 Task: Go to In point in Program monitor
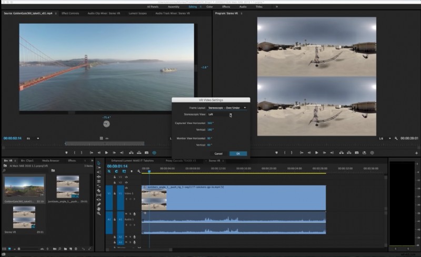(302, 152)
